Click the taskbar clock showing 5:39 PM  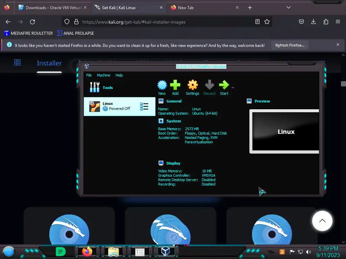click(328, 252)
